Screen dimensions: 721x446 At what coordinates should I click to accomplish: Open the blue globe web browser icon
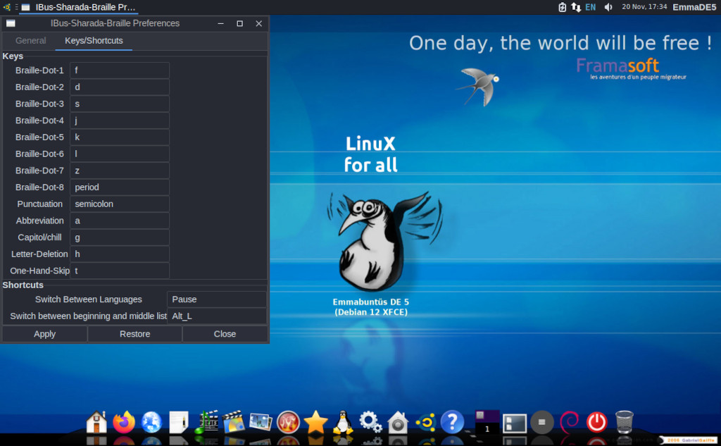tap(151, 422)
